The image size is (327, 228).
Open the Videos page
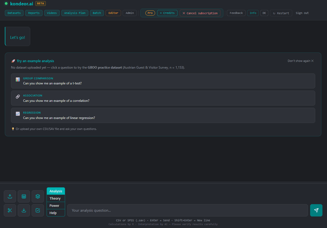pos(52,13)
